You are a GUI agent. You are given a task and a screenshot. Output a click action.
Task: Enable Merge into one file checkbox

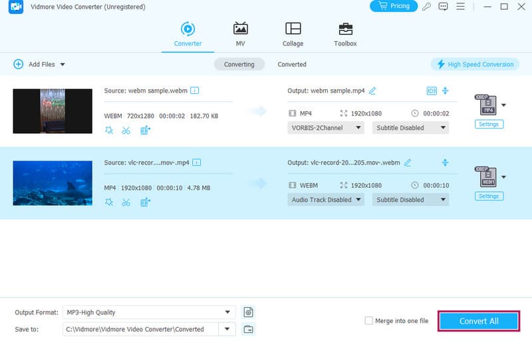369,321
